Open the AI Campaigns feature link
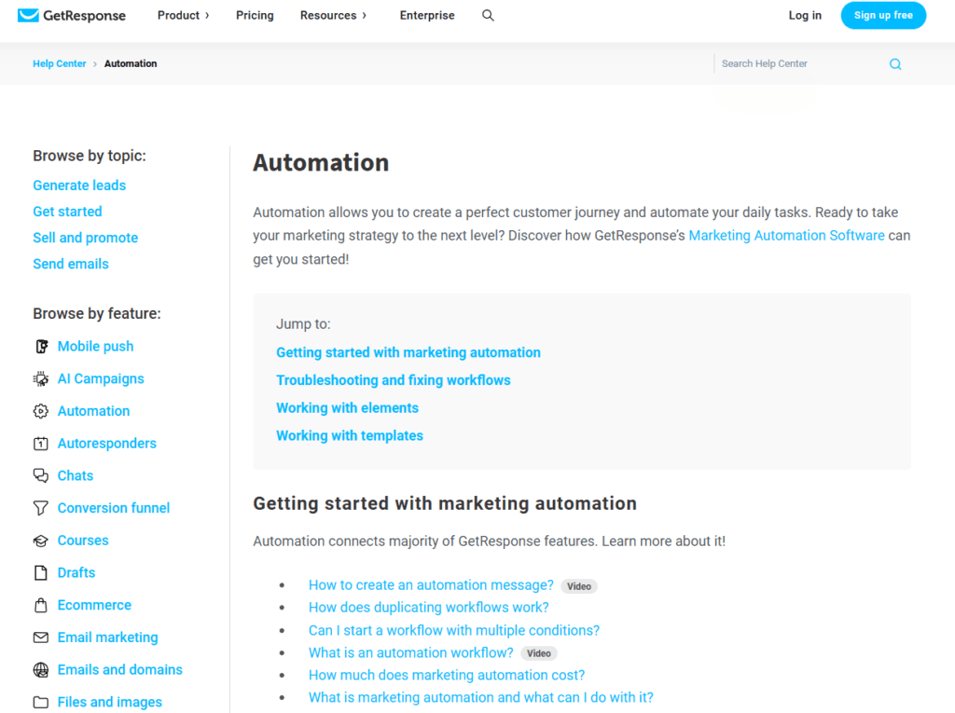This screenshot has width=955, height=713. (101, 378)
